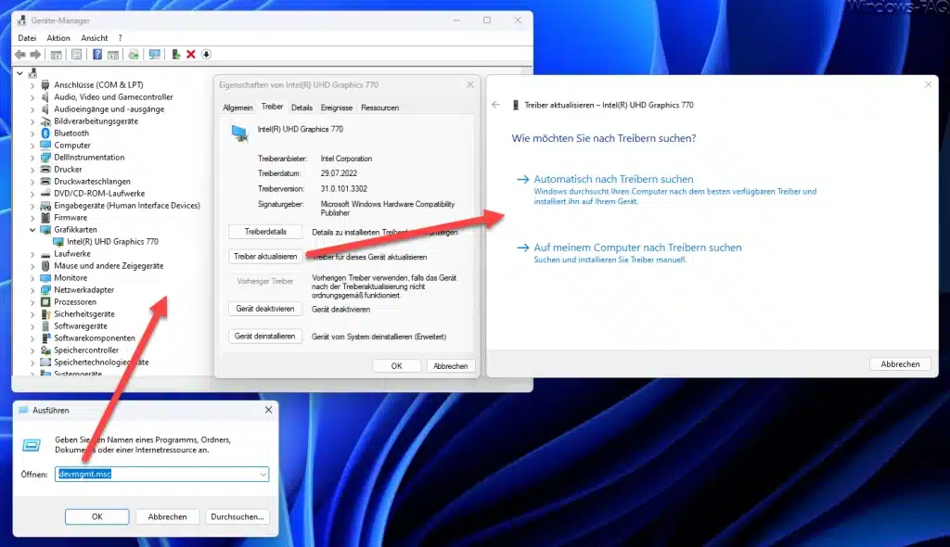Screen dimensions: 950x547
Task: Select Intel(R) UHD Graphics 770 in tree
Action: tap(112, 242)
